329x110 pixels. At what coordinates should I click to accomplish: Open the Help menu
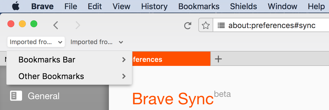tap(316, 7)
